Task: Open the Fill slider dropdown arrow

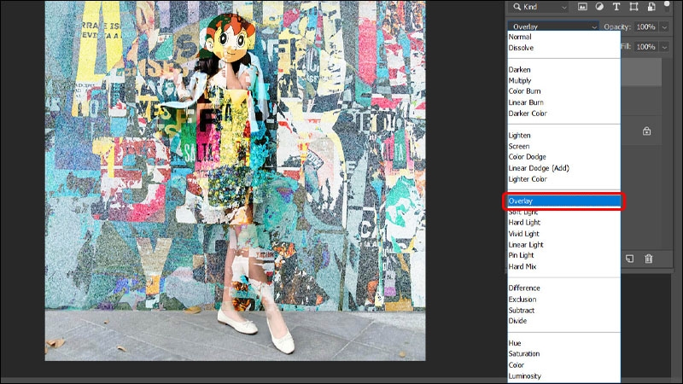Action: [664, 47]
